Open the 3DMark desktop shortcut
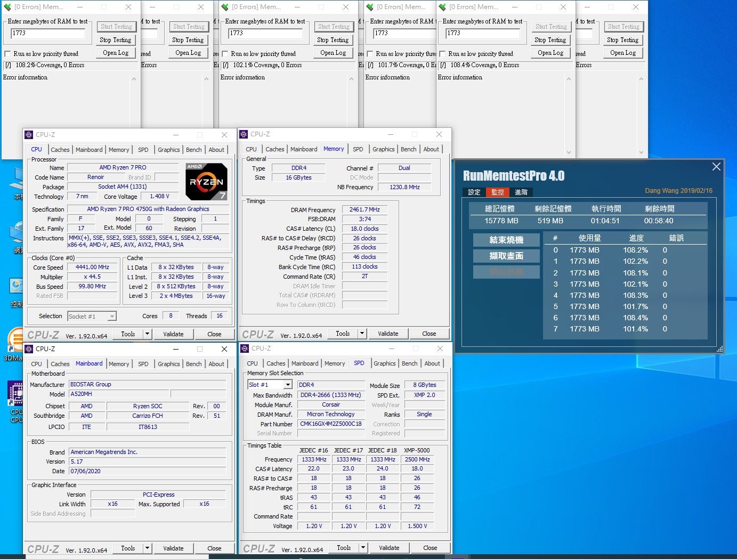This screenshot has height=559, width=737. point(15,345)
